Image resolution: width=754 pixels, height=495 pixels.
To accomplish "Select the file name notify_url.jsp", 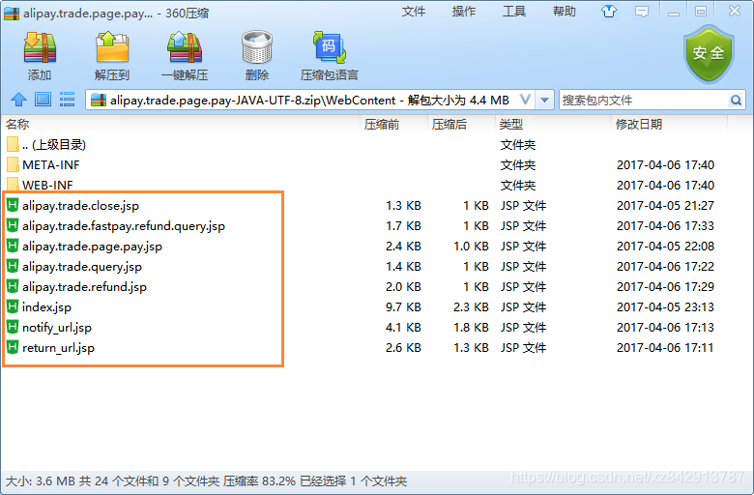I will 57,328.
